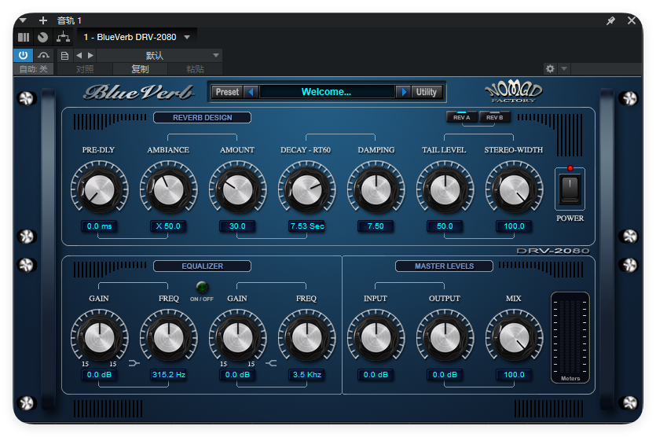
Task: Click the DAMPING knob
Action: click(376, 189)
